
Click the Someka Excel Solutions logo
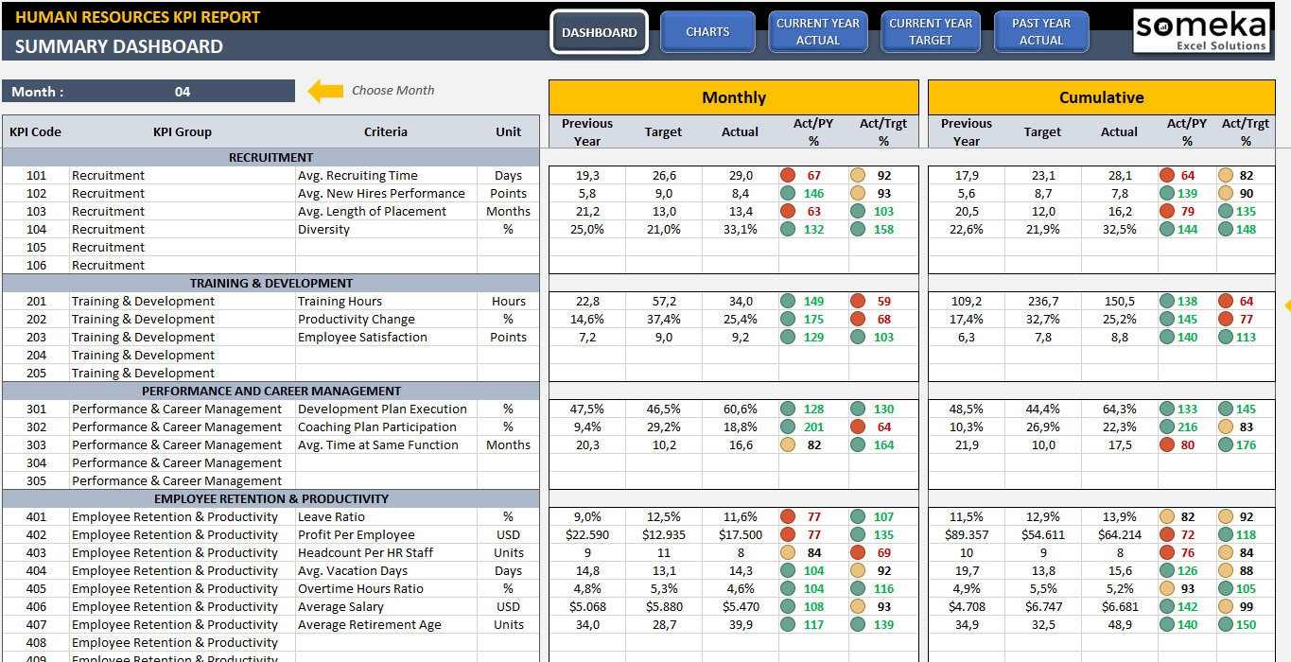click(1201, 30)
